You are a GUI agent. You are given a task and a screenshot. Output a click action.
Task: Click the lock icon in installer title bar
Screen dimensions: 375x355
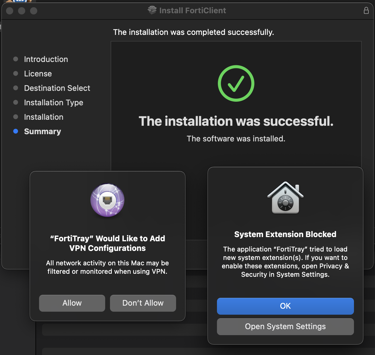(x=366, y=11)
